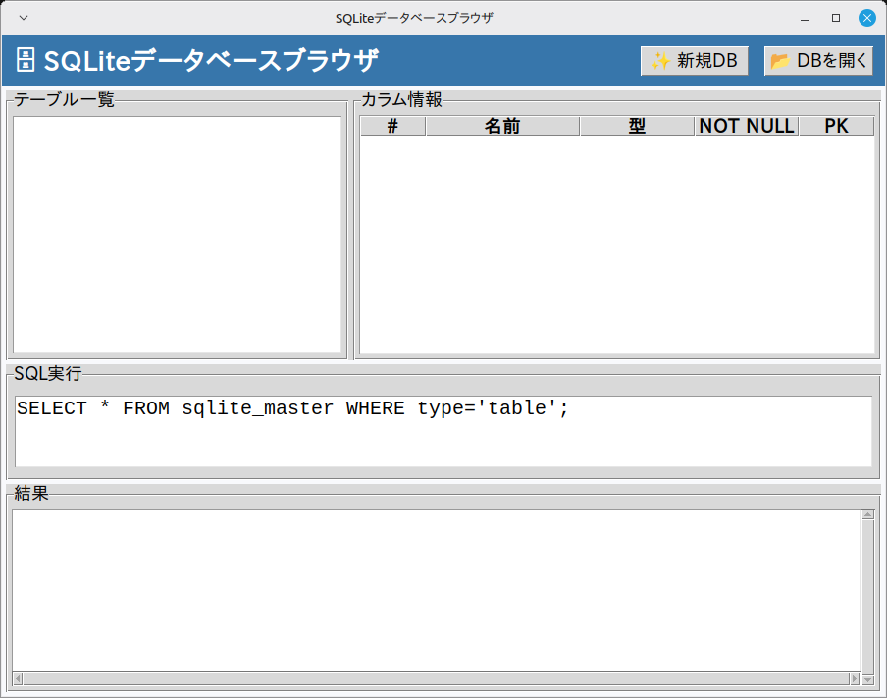Click the SQL実行 panel label
Viewport: 887px width, 698px height.
pos(47,374)
